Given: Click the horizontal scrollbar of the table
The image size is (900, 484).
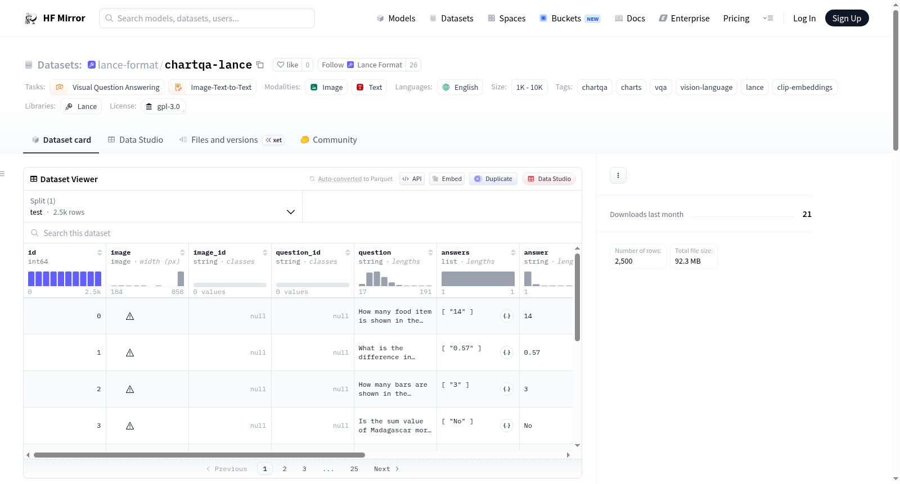Looking at the screenshot, I should point(199,455).
